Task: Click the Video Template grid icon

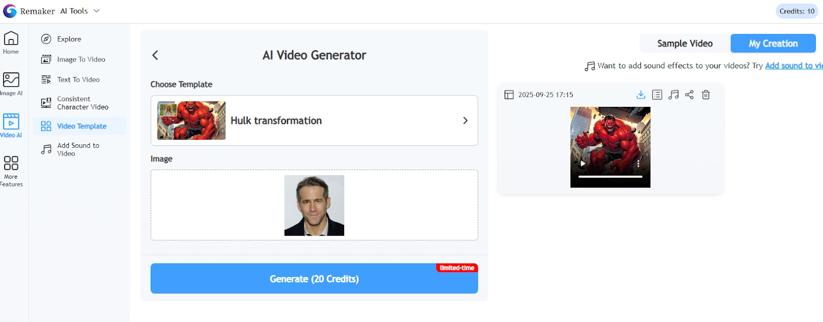Action: click(46, 126)
